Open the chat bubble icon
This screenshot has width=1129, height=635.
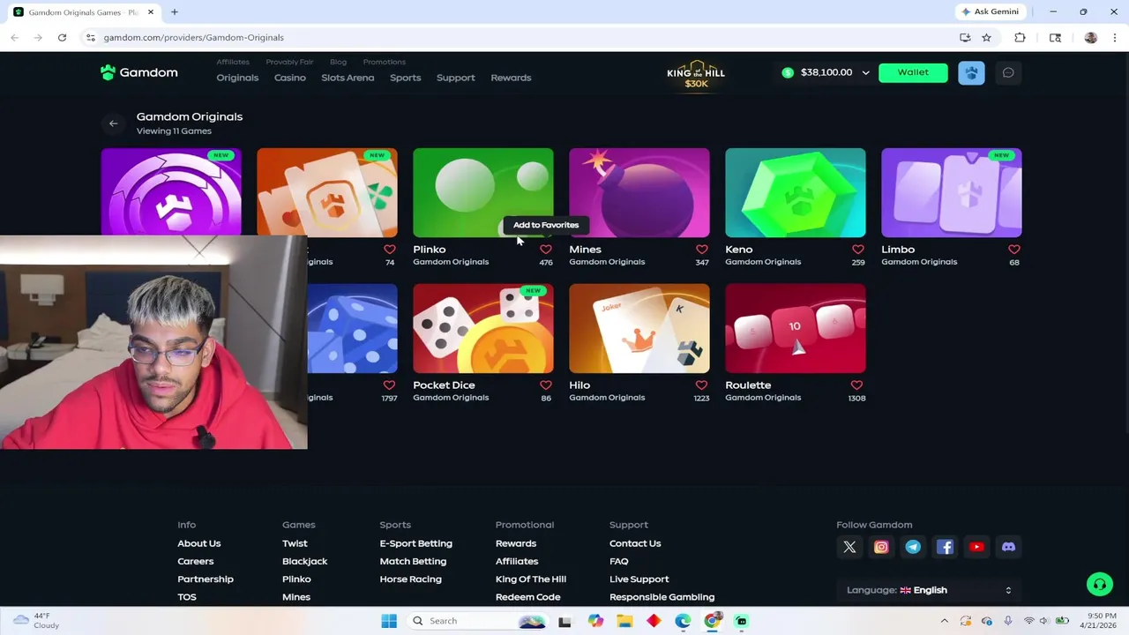[1008, 72]
